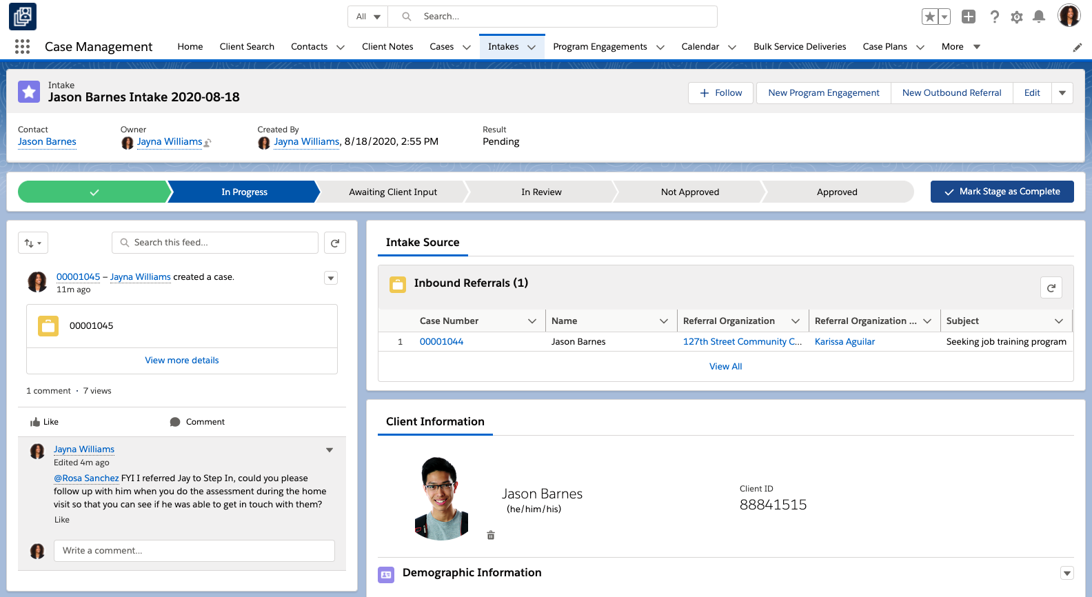This screenshot has width=1092, height=597.
Task: Click the Help question mark icon
Action: (x=994, y=17)
